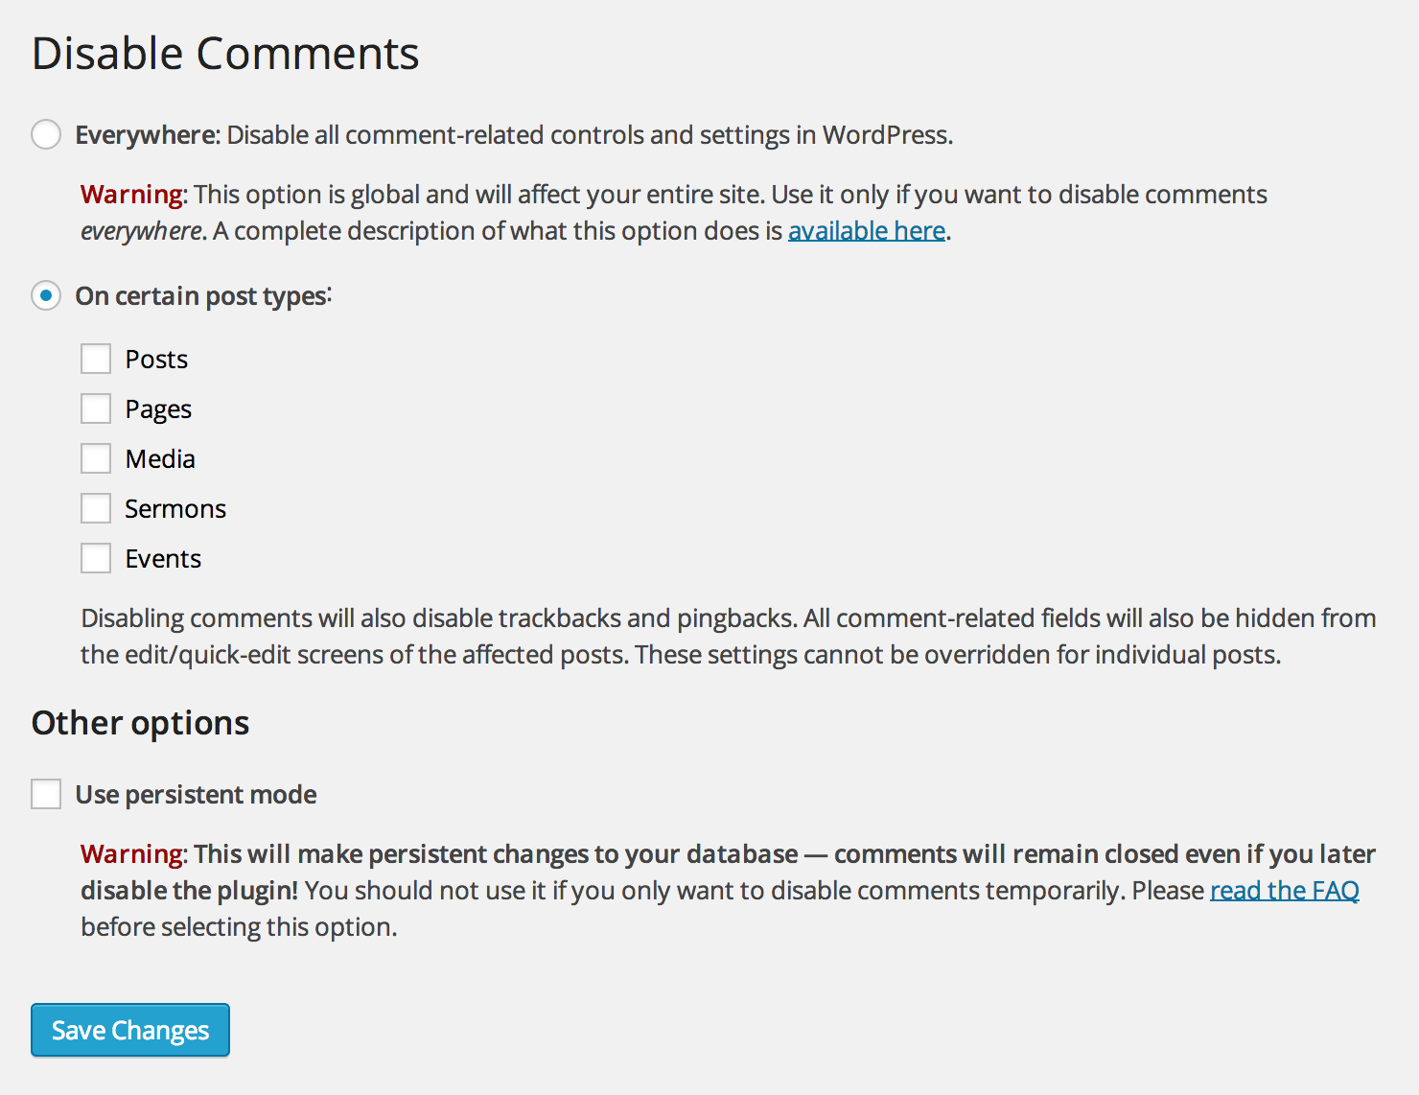Toggle the Sermons checkbox

pyautogui.click(x=96, y=508)
